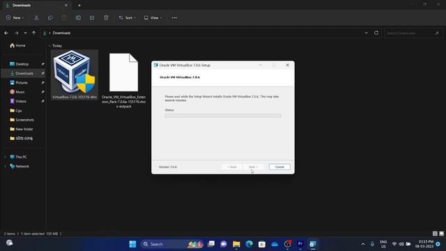Show hidden system tray icons

click(363, 244)
